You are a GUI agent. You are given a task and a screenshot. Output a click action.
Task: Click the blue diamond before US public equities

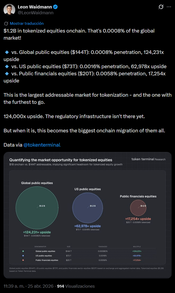point(7,67)
